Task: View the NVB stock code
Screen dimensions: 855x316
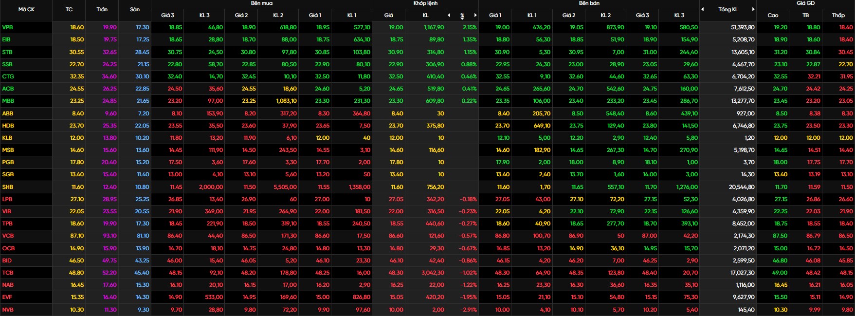Action: [x=8, y=310]
